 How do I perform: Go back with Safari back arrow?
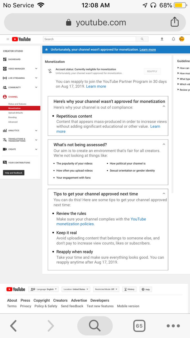coord(13,326)
